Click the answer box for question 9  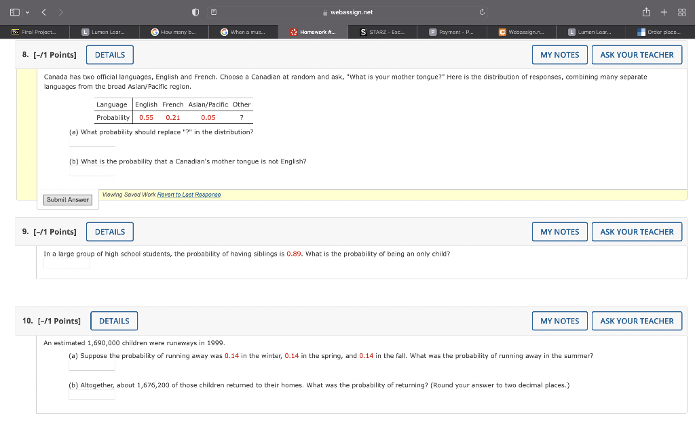click(x=66, y=263)
